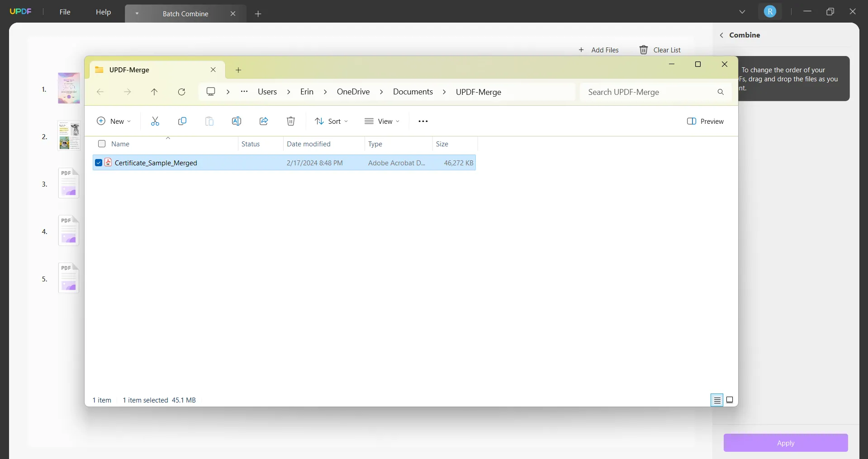Go back in Explorer navigation
This screenshot has width=868, height=459.
click(x=100, y=92)
